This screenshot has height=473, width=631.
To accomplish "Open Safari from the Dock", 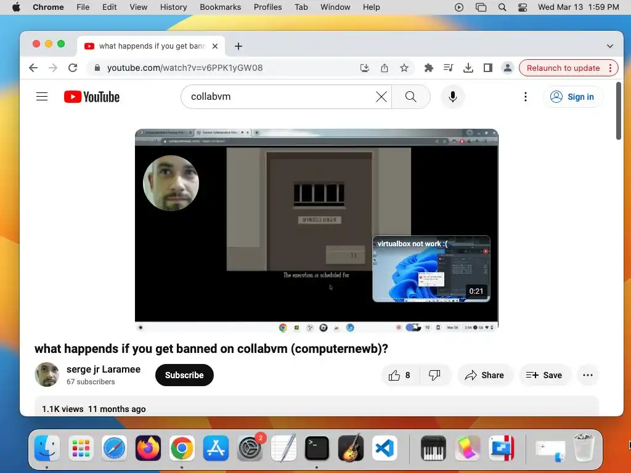I will coord(114,448).
